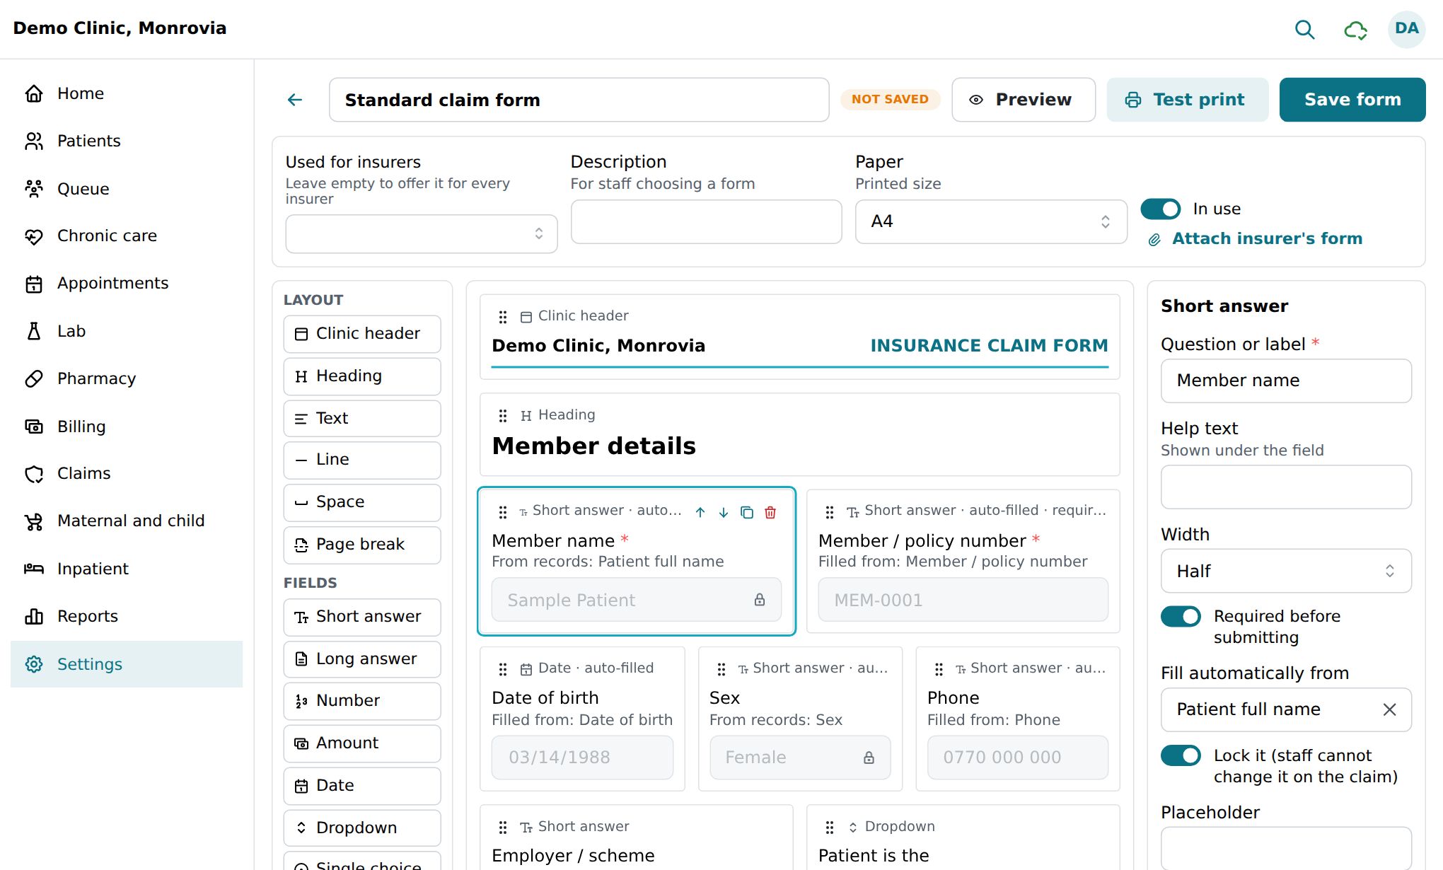Click the Description input field
The width and height of the screenshot is (1443, 870).
click(x=706, y=221)
